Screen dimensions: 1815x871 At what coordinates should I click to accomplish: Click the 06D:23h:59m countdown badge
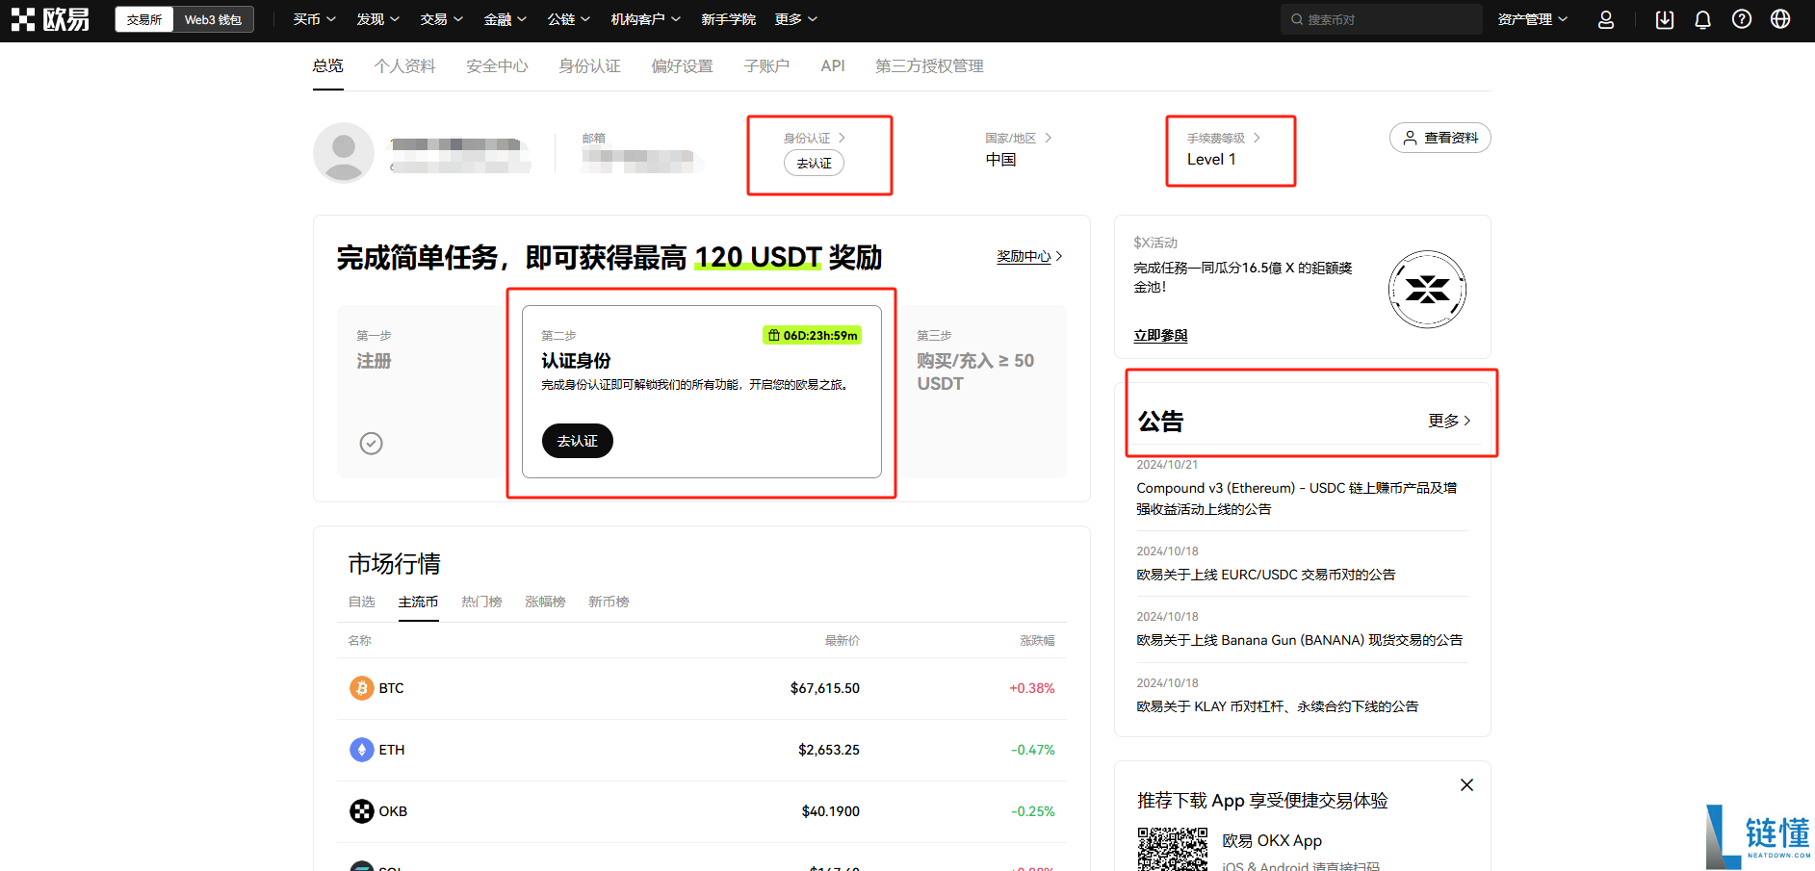[x=812, y=335]
